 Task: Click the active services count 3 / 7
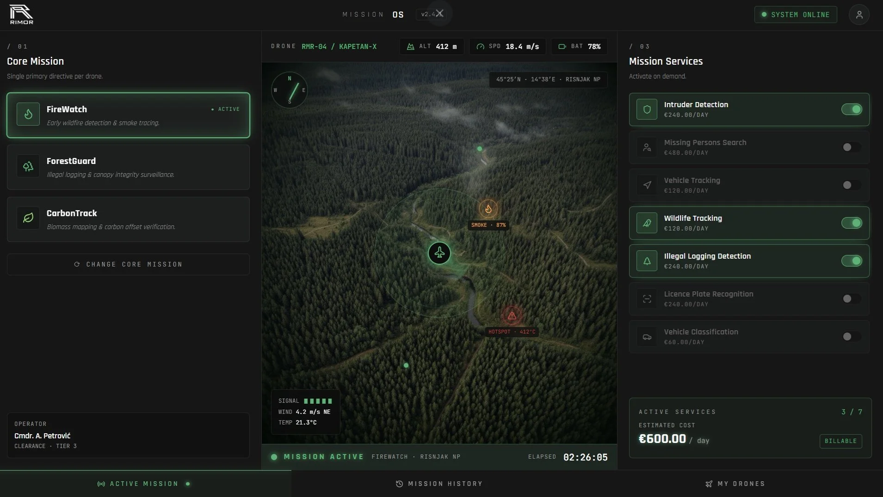(852, 412)
